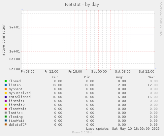Click the synReceived yellow legend swatch
The image size is (164, 136).
[6, 93]
